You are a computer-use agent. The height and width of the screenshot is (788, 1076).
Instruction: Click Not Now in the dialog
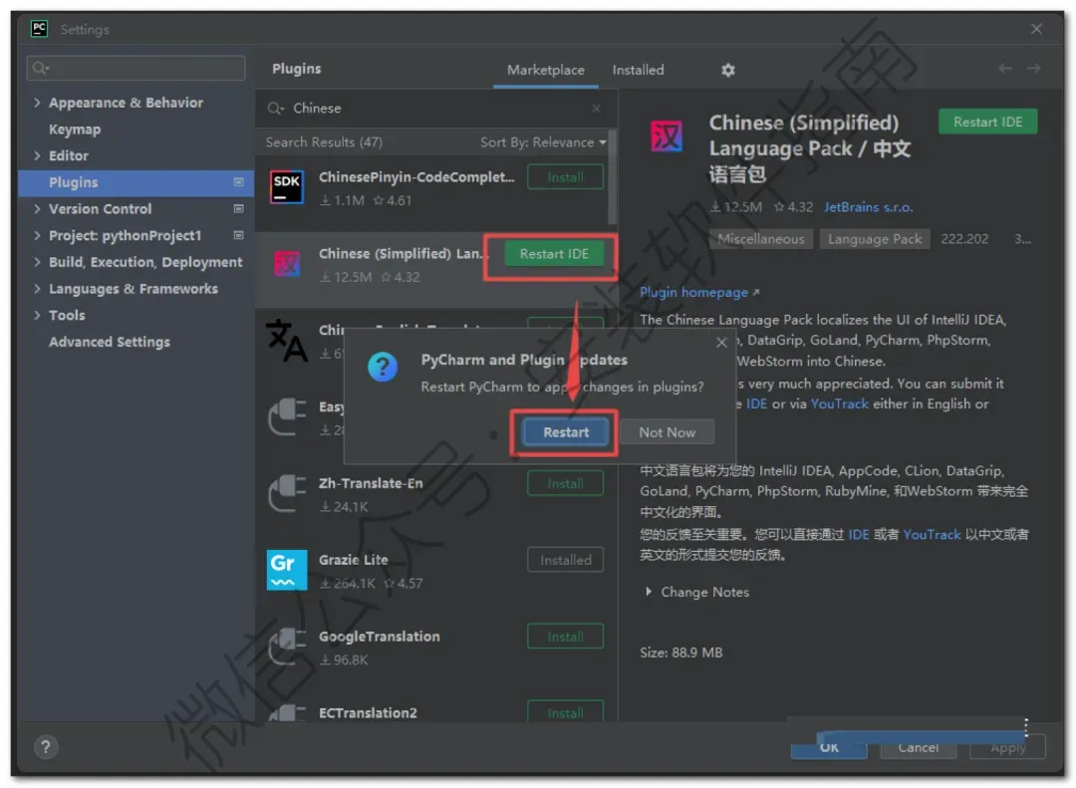[667, 432]
